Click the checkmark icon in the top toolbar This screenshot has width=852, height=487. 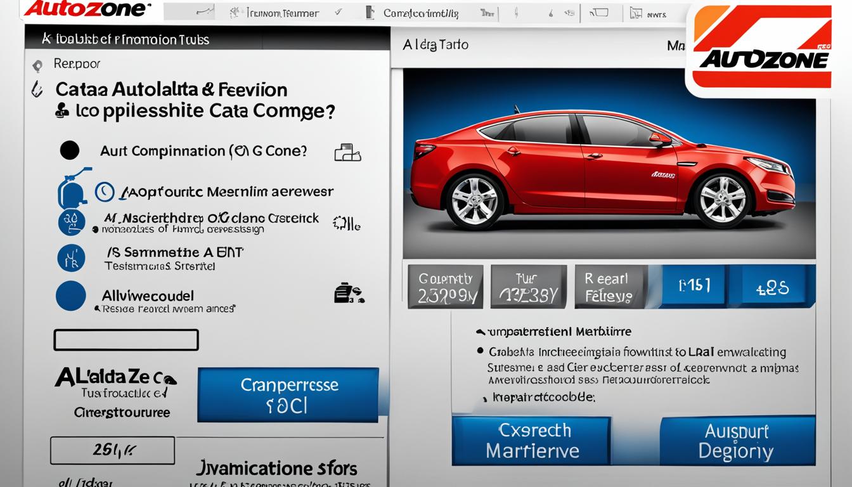(x=338, y=11)
